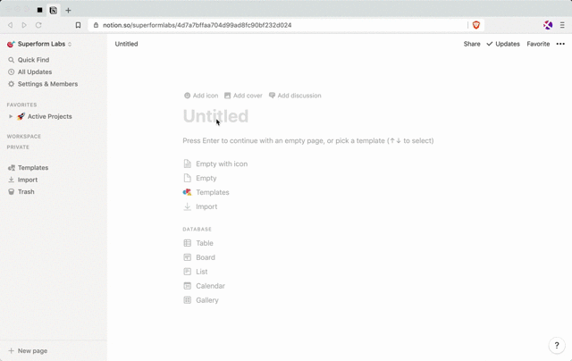Click the Favorite button
Viewport: 572px width, 361px height.
point(538,44)
